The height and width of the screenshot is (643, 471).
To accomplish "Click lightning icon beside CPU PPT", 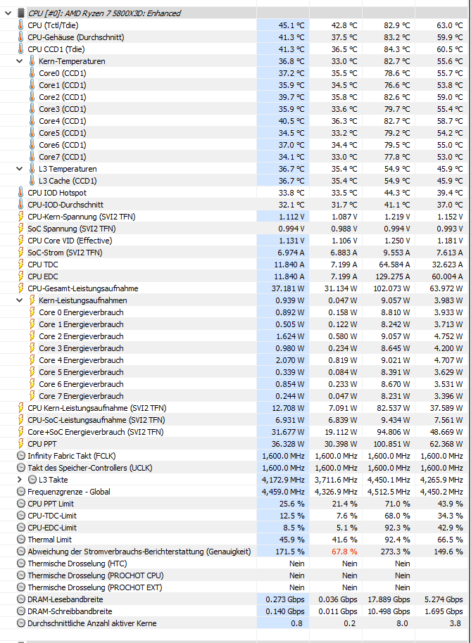I will (20, 444).
